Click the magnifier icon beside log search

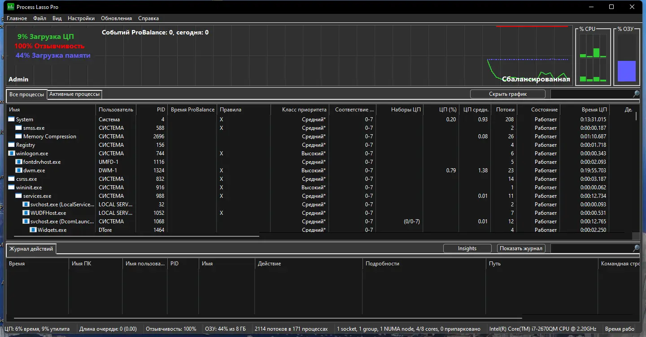[x=636, y=248]
